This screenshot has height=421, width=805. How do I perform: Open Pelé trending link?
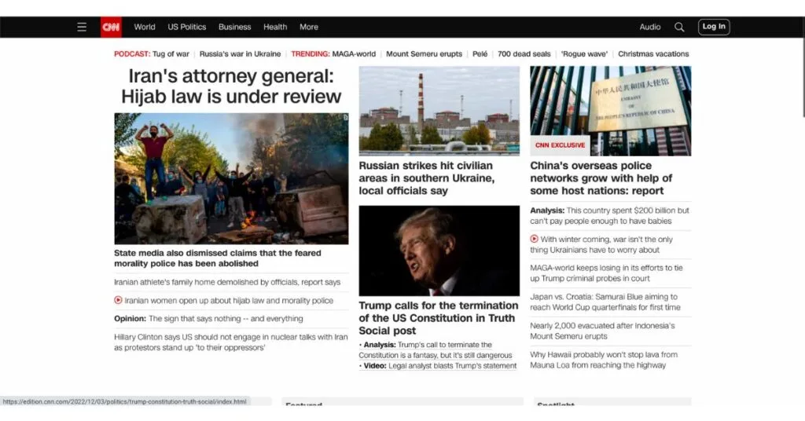[x=480, y=54]
